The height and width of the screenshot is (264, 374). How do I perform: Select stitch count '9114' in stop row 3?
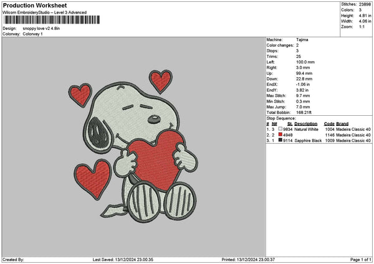coord(287,141)
